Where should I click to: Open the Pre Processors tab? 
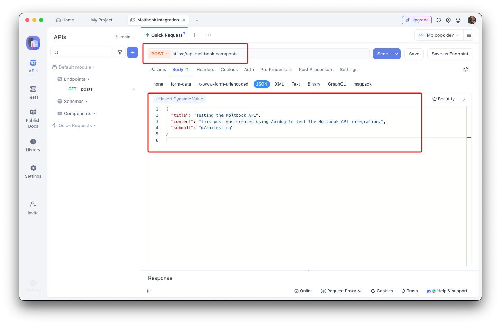coord(276,70)
